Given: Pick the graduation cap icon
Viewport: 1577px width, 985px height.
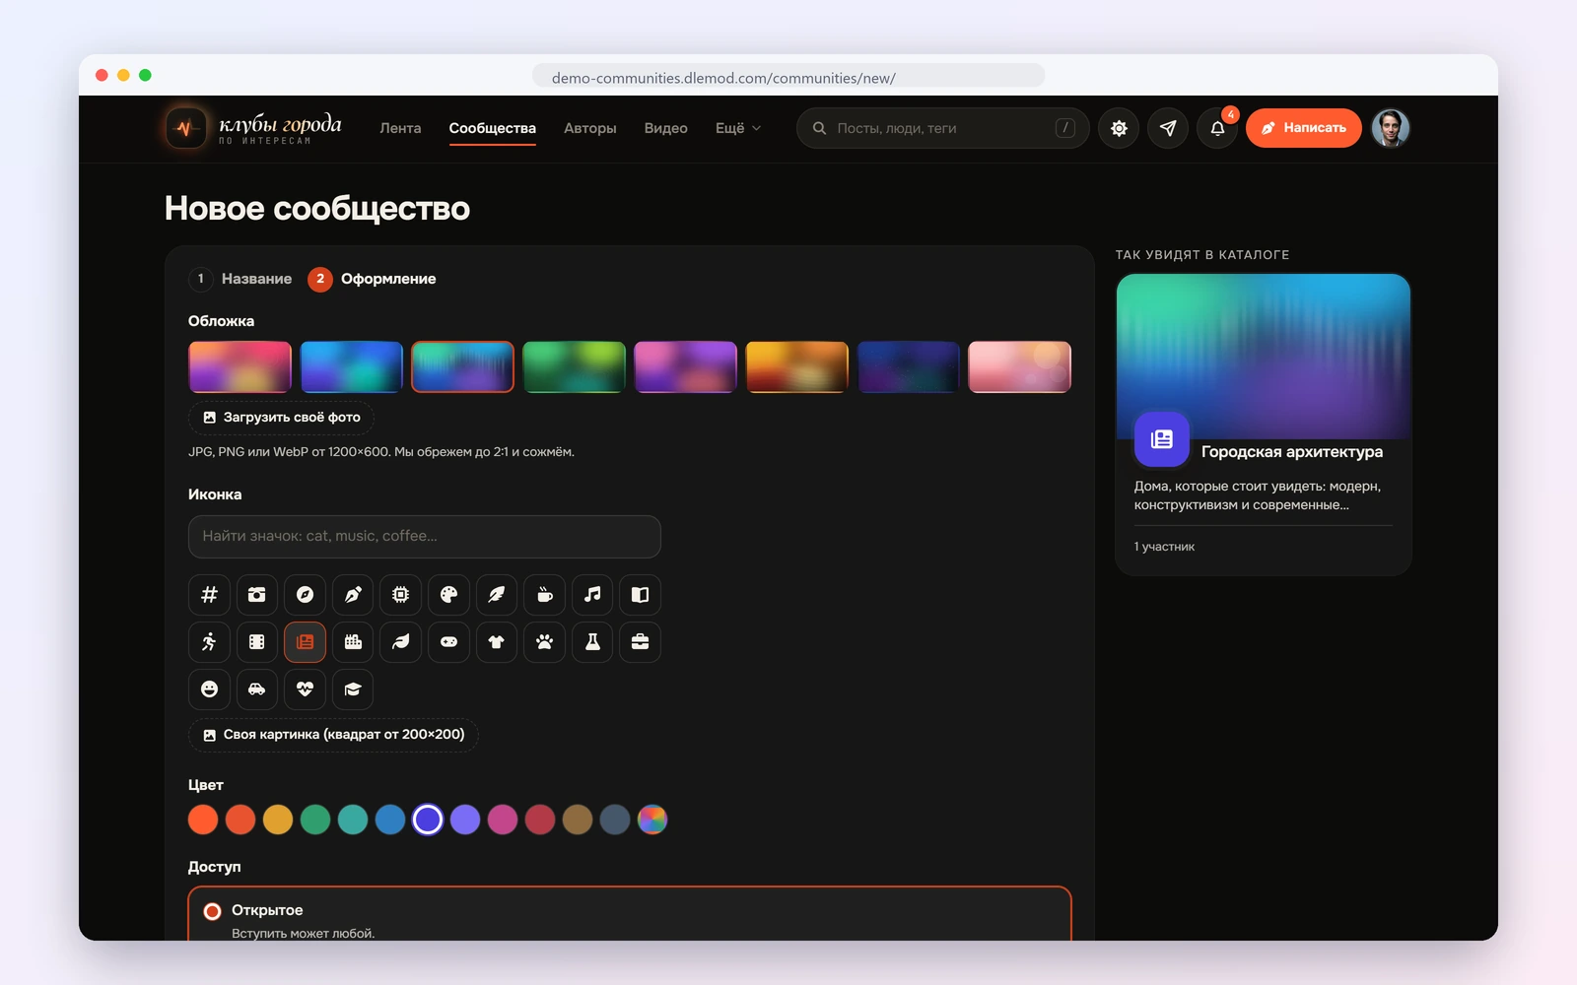Looking at the screenshot, I should (x=353, y=689).
